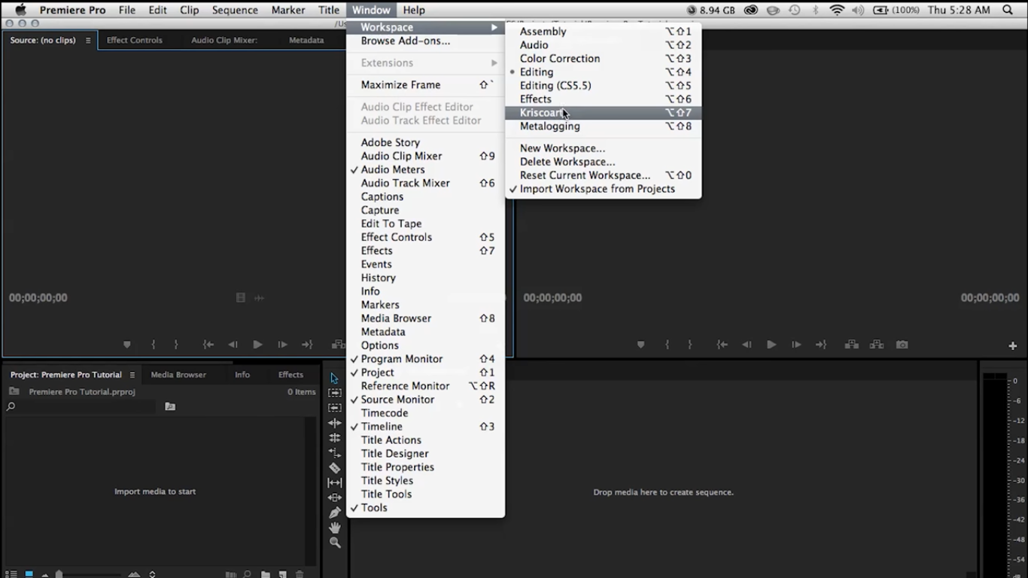Click the audio meters level bar
1028x578 pixels.
pyautogui.click(x=994, y=474)
